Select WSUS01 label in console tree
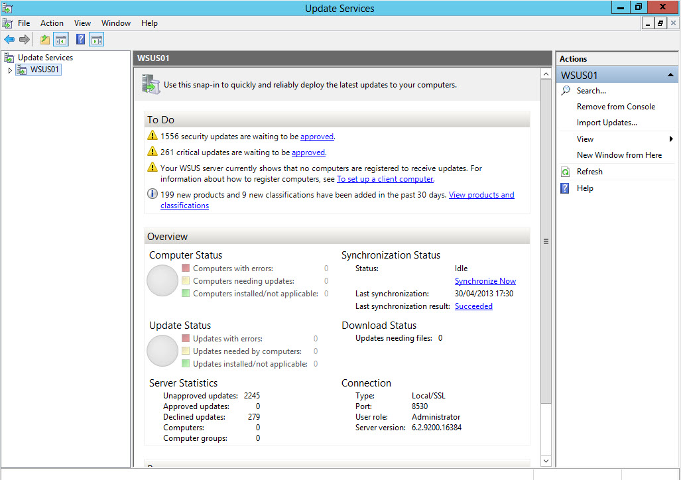The width and height of the screenshot is (681, 480). coord(44,70)
